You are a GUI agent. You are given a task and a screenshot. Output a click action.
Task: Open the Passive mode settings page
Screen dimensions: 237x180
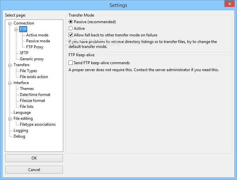[38, 41]
